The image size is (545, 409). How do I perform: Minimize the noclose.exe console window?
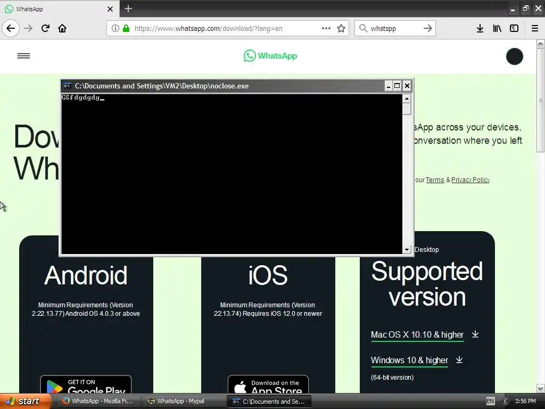[x=389, y=86]
